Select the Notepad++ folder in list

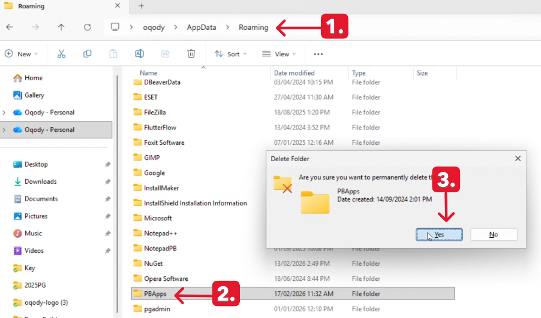click(x=160, y=233)
